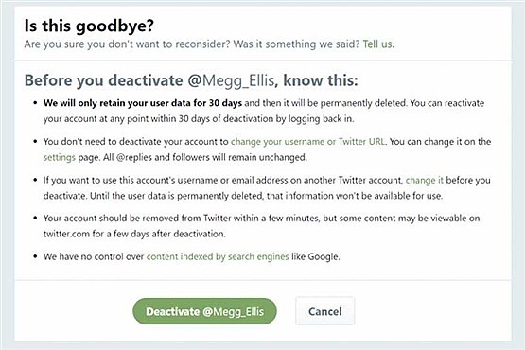Click the word "Google" in last bullet
Viewport: 525px width, 350px height.
pyautogui.click(x=323, y=257)
